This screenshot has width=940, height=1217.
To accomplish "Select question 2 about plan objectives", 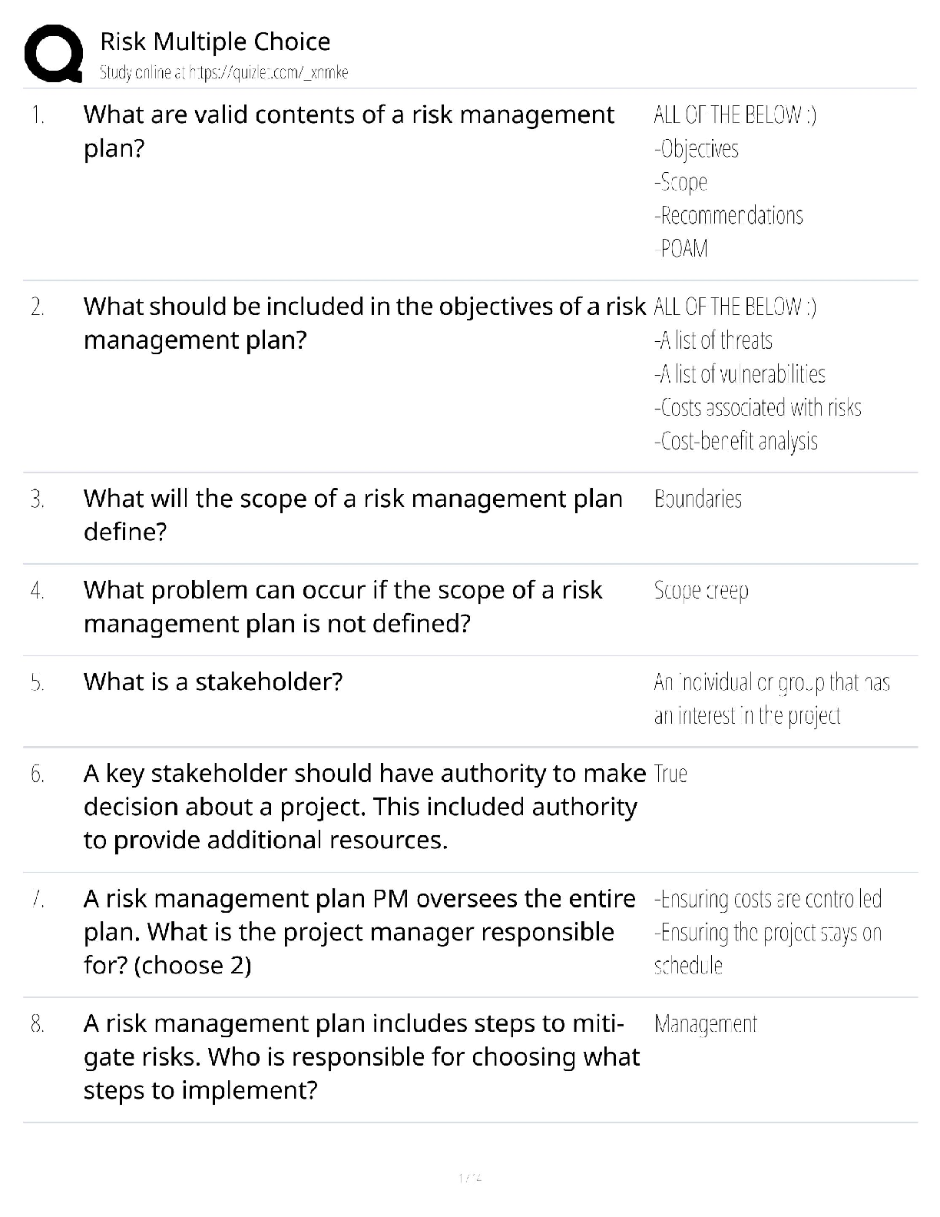I will (x=364, y=323).
